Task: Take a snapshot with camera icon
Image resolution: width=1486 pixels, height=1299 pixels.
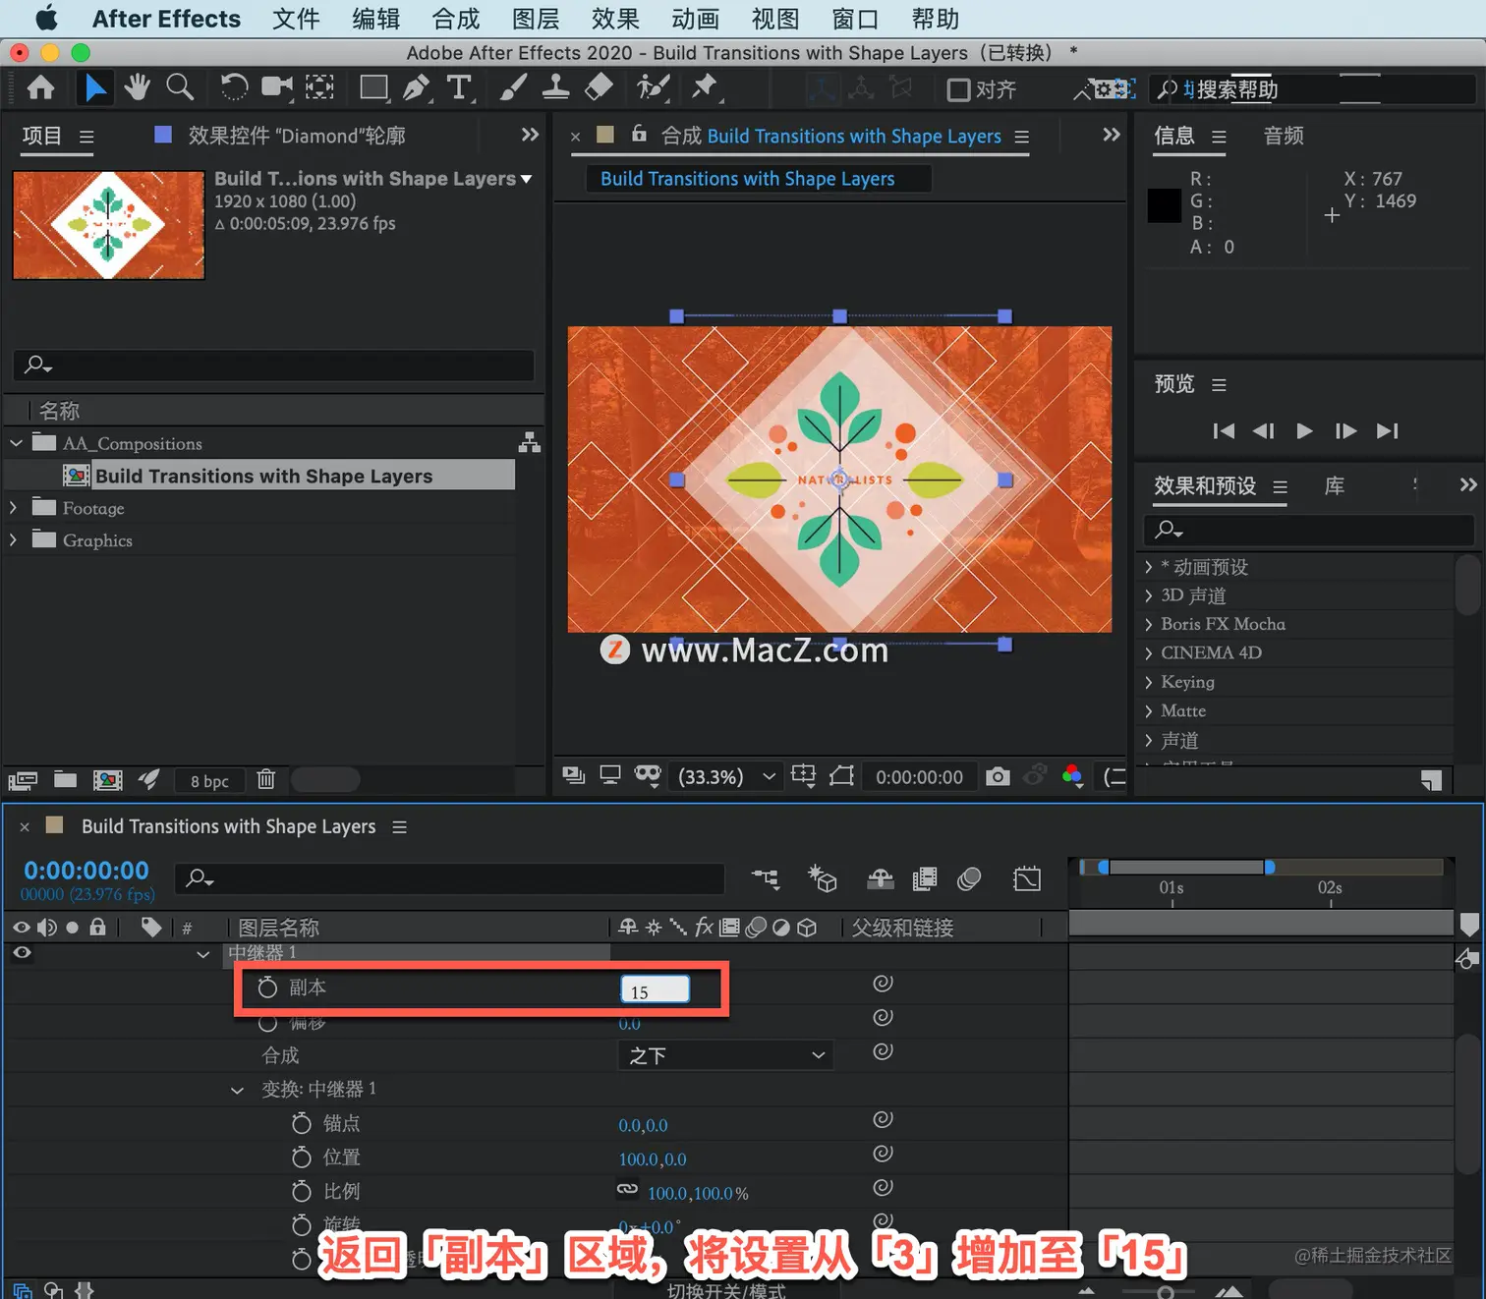Action: point(998,776)
